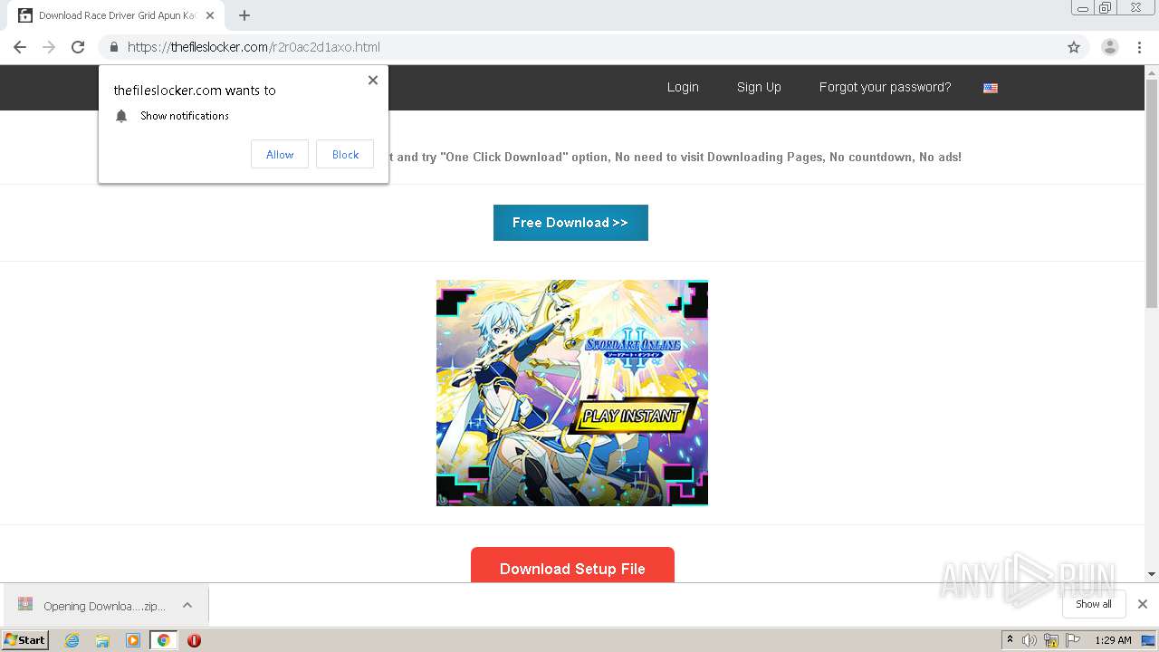This screenshot has width=1159, height=652.
Task: Click the browser forward arrow
Action: pyautogui.click(x=49, y=47)
